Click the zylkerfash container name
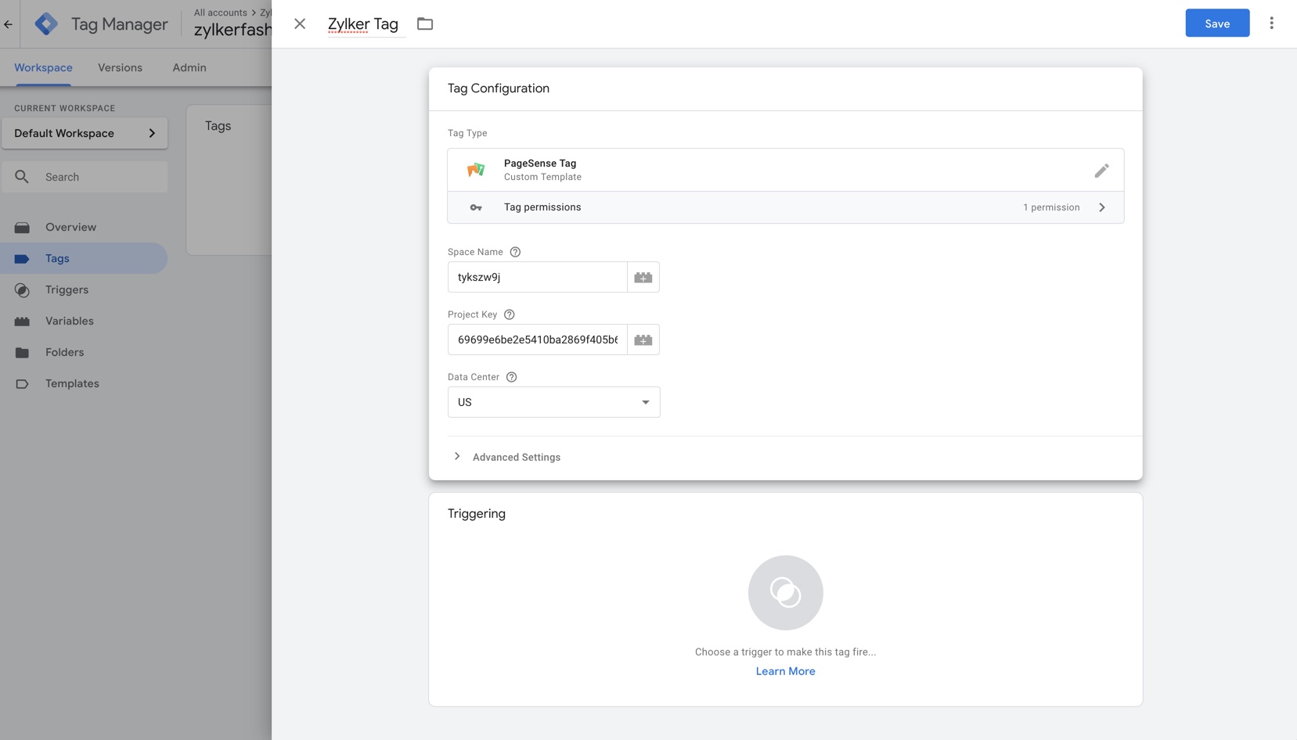Image resolution: width=1297 pixels, height=740 pixels. 232,30
